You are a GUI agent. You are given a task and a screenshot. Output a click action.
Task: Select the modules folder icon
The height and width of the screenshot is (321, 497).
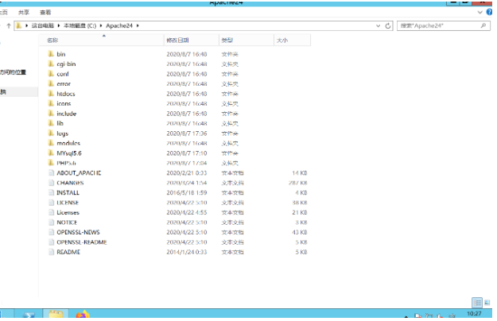pyautogui.click(x=51, y=143)
